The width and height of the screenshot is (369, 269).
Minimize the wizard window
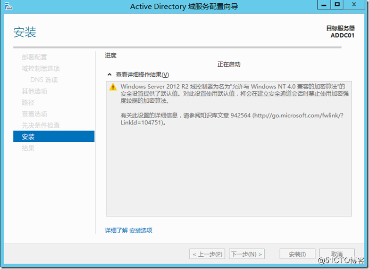click(324, 5)
